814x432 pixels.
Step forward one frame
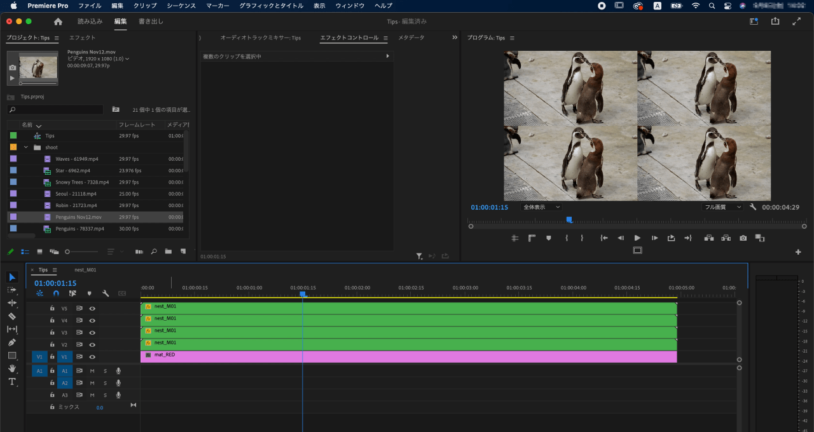click(654, 238)
